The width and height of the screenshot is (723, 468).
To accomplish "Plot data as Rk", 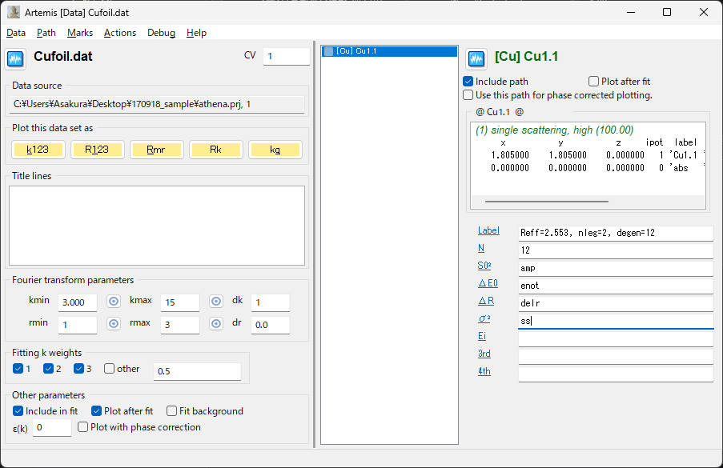I will tap(216, 150).
